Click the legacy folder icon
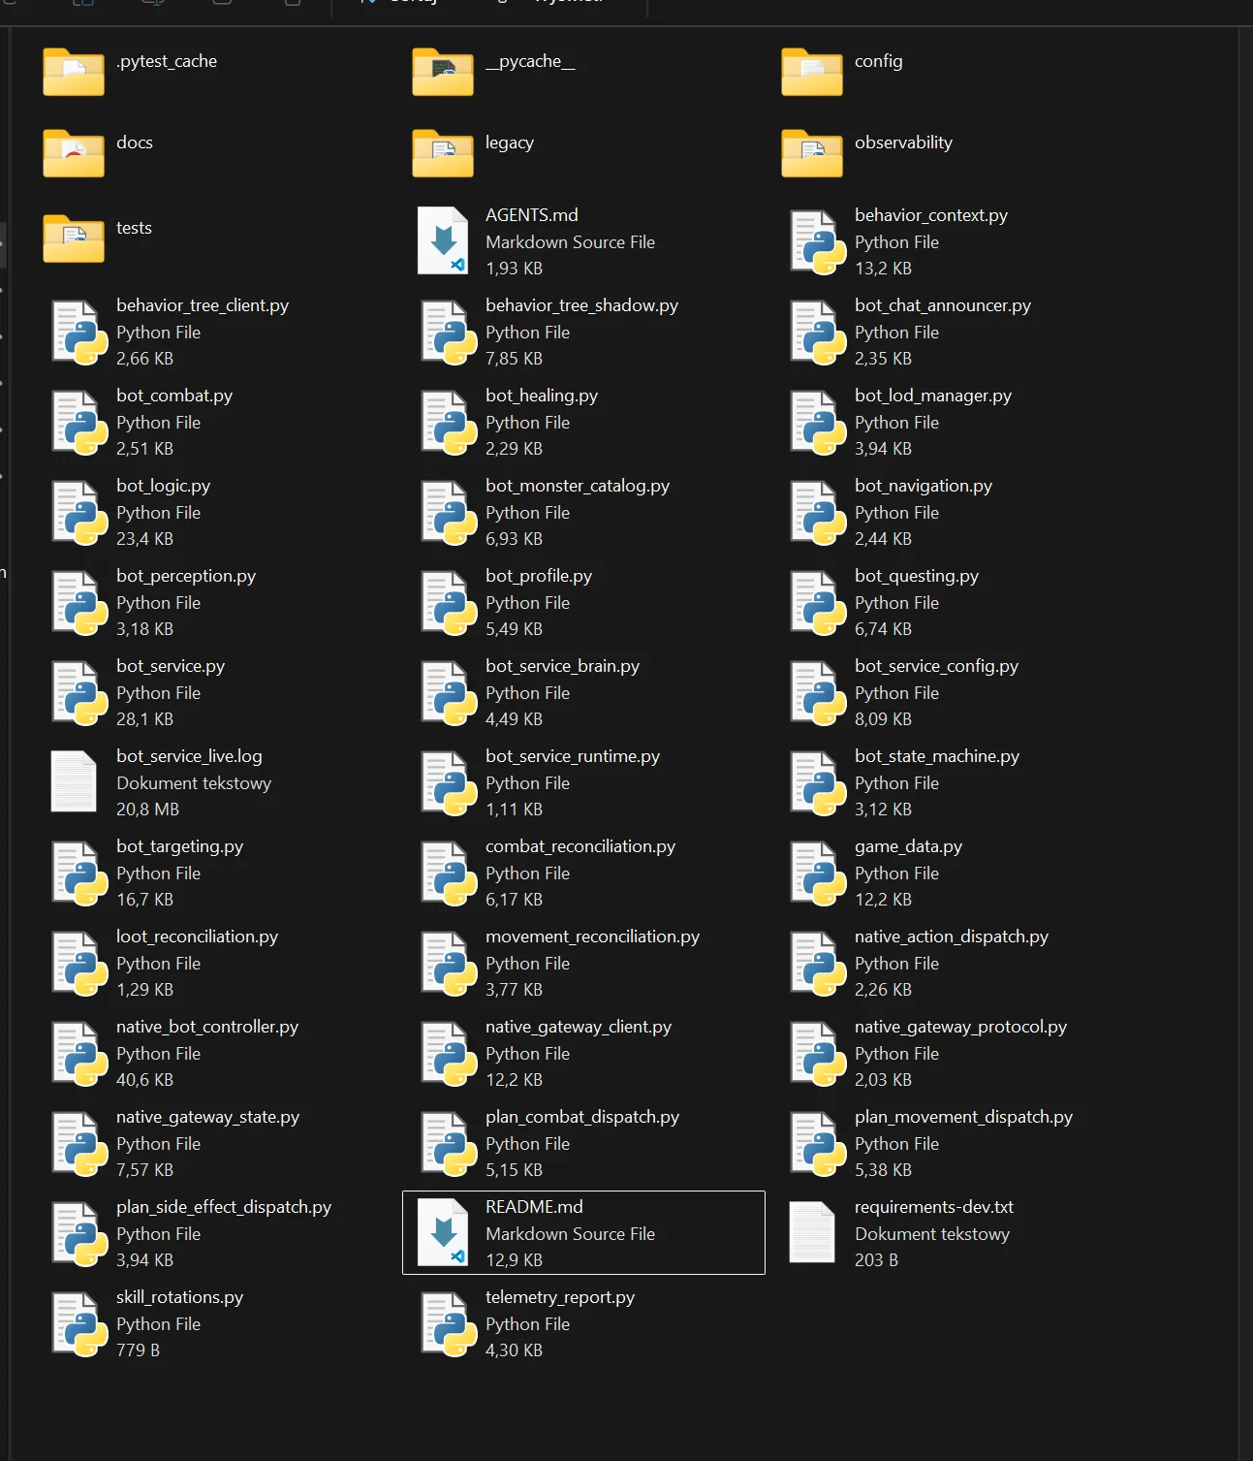Viewport: 1253px width, 1461px height. pyautogui.click(x=443, y=153)
